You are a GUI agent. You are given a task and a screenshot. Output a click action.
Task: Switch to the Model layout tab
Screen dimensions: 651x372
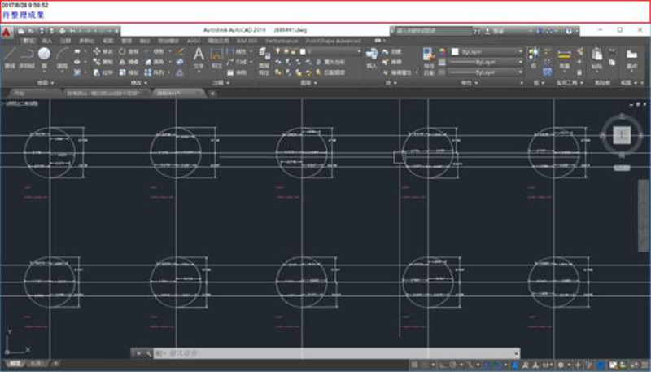pyautogui.click(x=15, y=364)
